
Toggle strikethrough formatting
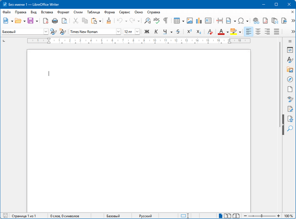178,31
